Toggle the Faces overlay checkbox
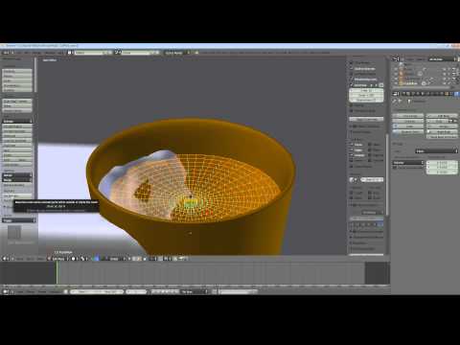This screenshot has width=460, height=345. pyautogui.click(x=352, y=145)
